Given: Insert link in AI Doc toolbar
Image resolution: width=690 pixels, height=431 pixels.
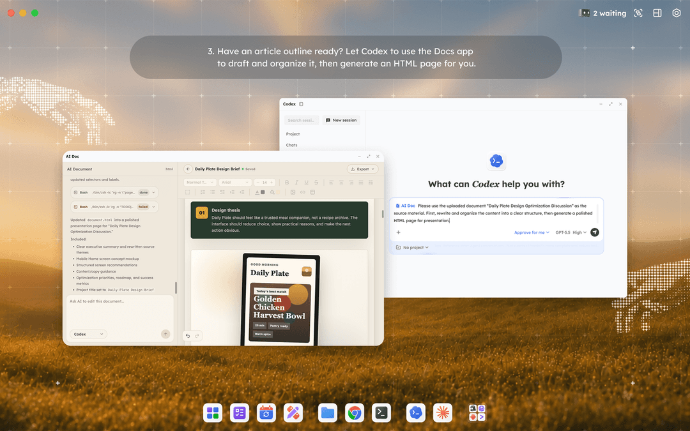Looking at the screenshot, I should (x=303, y=192).
